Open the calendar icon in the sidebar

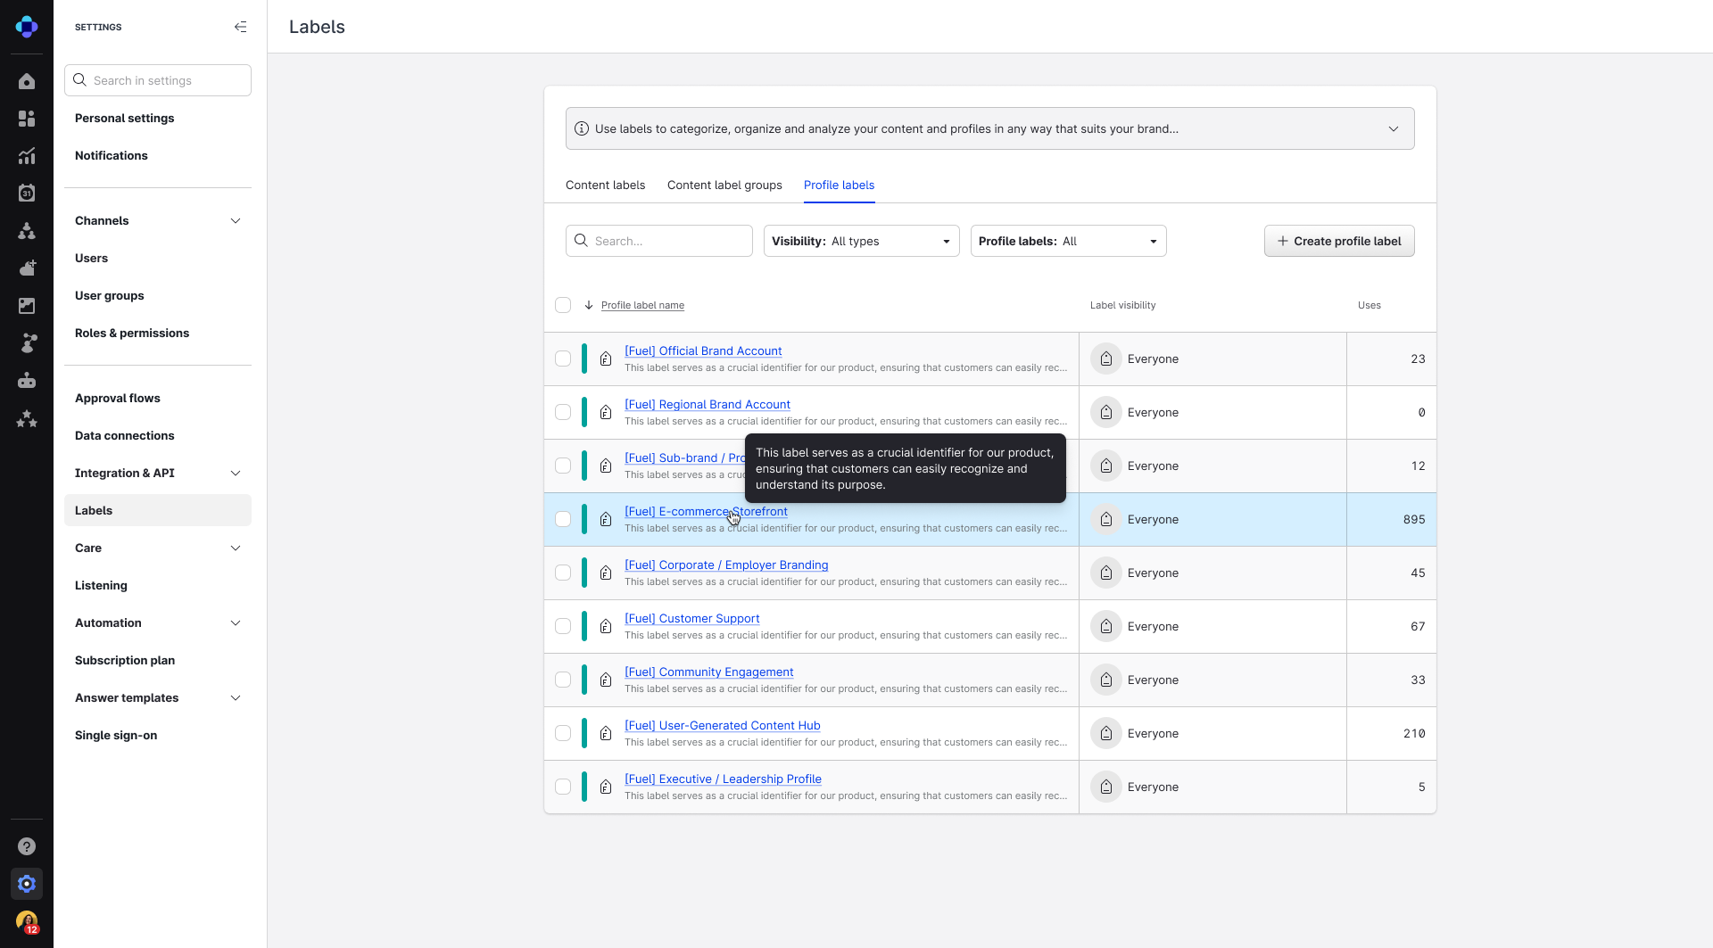click(x=27, y=193)
